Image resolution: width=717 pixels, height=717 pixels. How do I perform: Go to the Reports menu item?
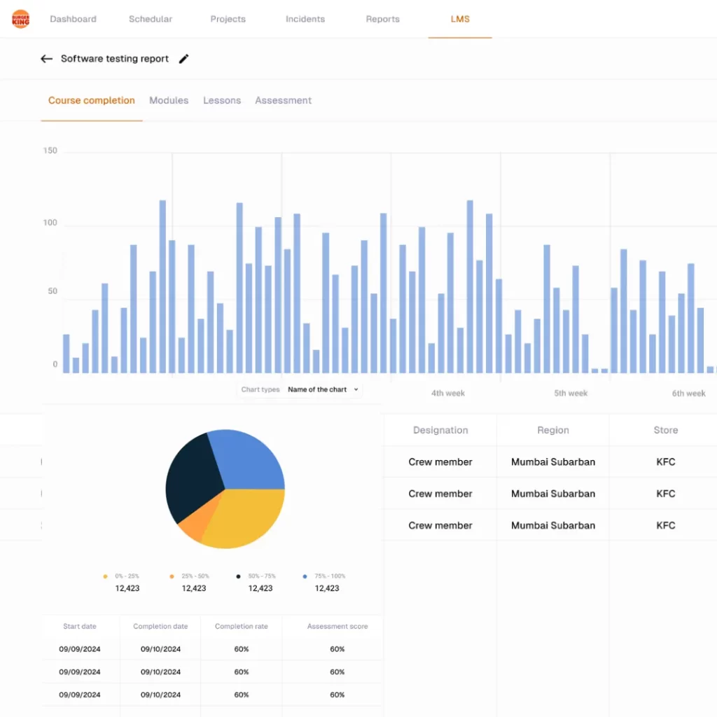(x=382, y=19)
